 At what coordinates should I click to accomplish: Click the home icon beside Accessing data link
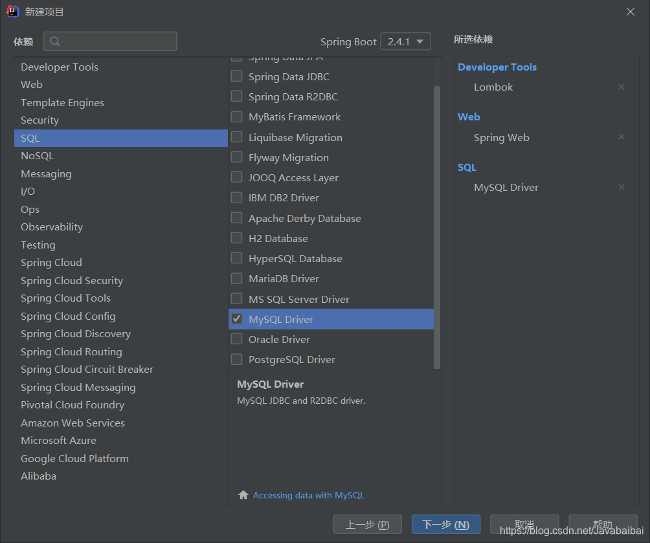(243, 495)
